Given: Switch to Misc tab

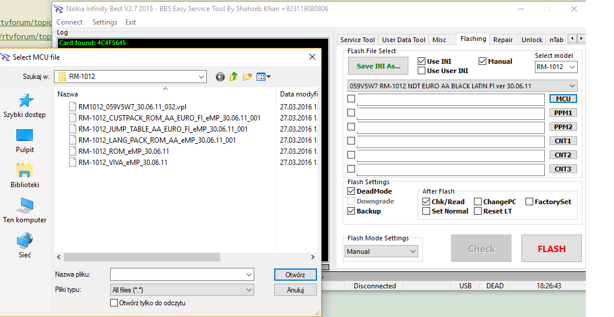Looking at the screenshot, I should 439,40.
